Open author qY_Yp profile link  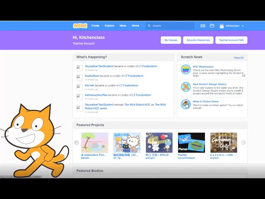click(x=117, y=158)
